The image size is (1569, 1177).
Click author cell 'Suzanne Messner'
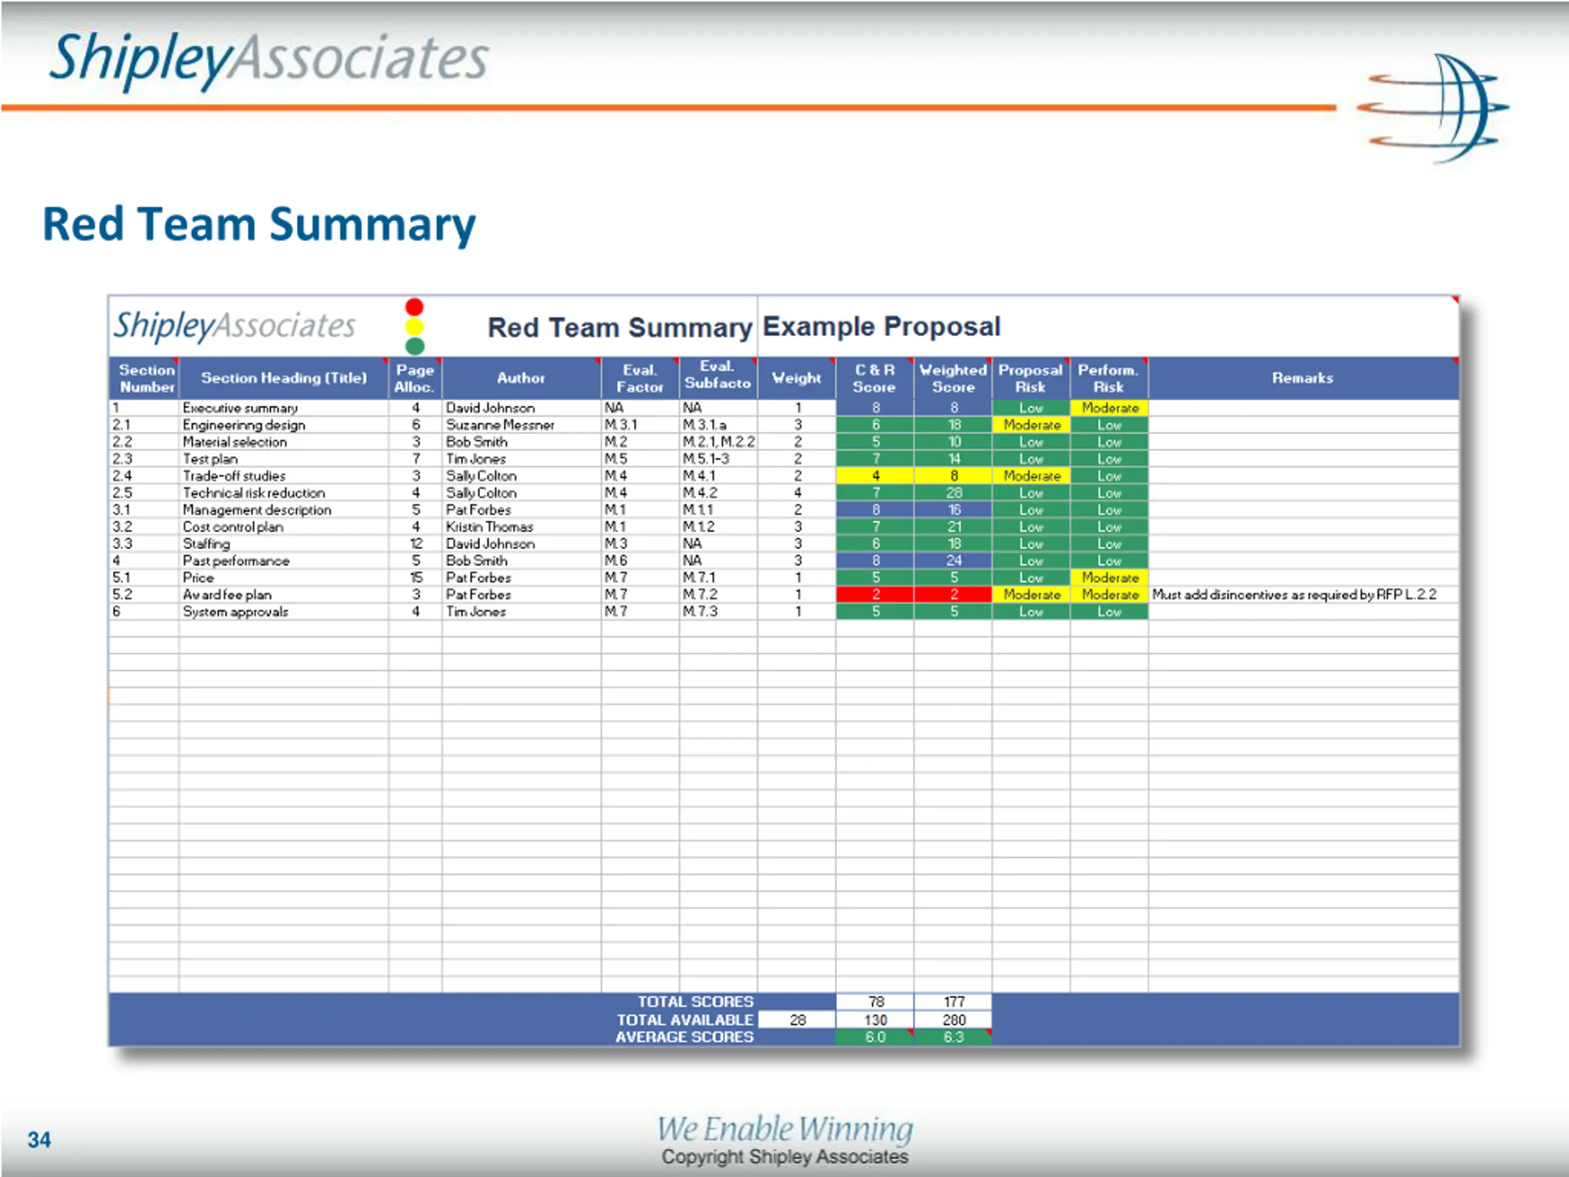point(522,425)
